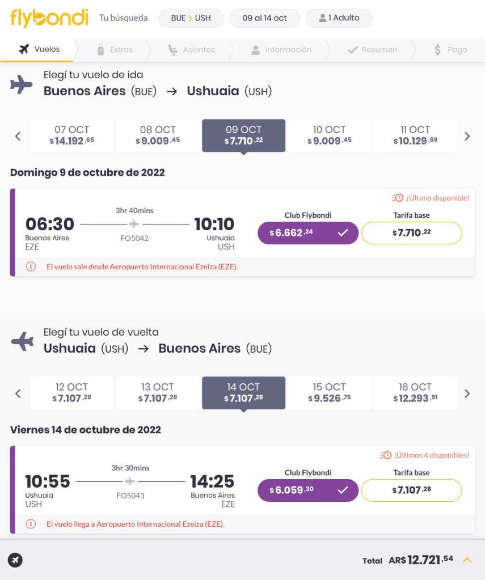485x580 pixels.
Task: Click the return flight airplane icon
Action: click(22, 342)
